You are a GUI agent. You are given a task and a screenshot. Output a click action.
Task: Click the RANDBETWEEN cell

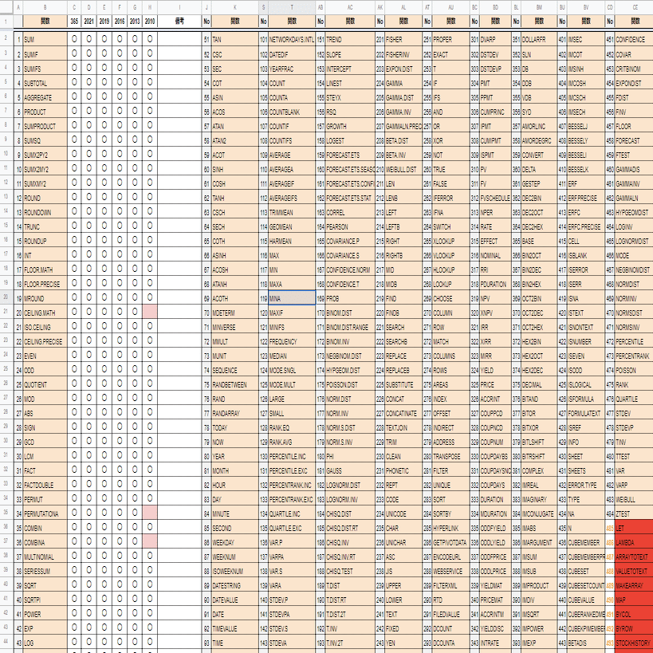[235, 384]
